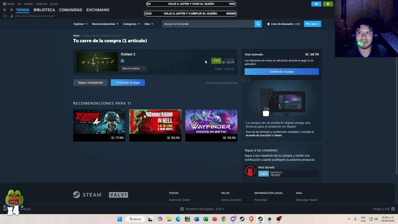This screenshot has height=224, width=398.
Task: Switch to the BIBLIOTECA tab
Action: coord(44,10)
